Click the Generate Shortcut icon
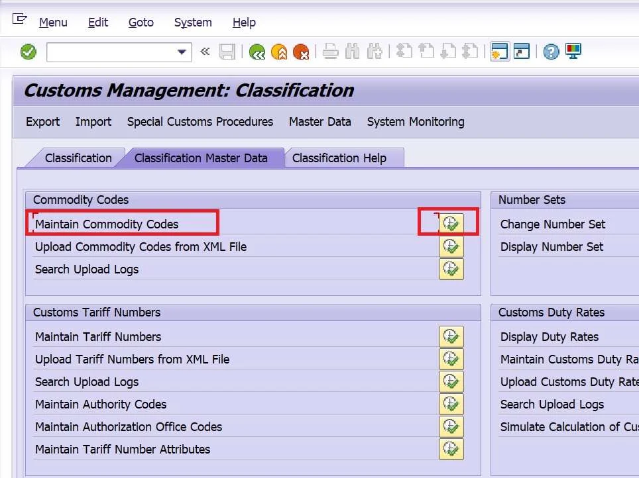The image size is (639, 478). pos(522,51)
